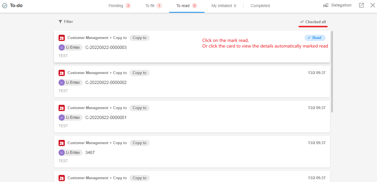Click Li Entao avatar for C-20220822-0000002
This screenshot has height=182, width=377.
(x=62, y=83)
